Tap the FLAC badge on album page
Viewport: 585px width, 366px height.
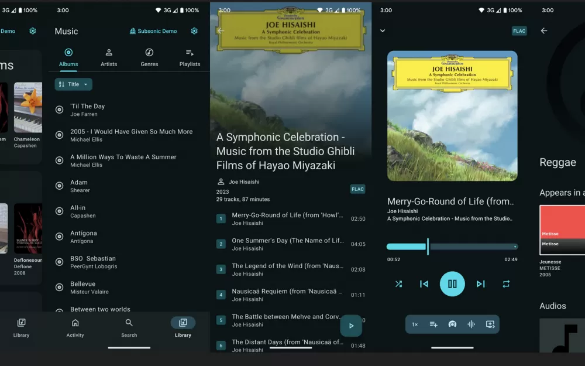point(357,189)
